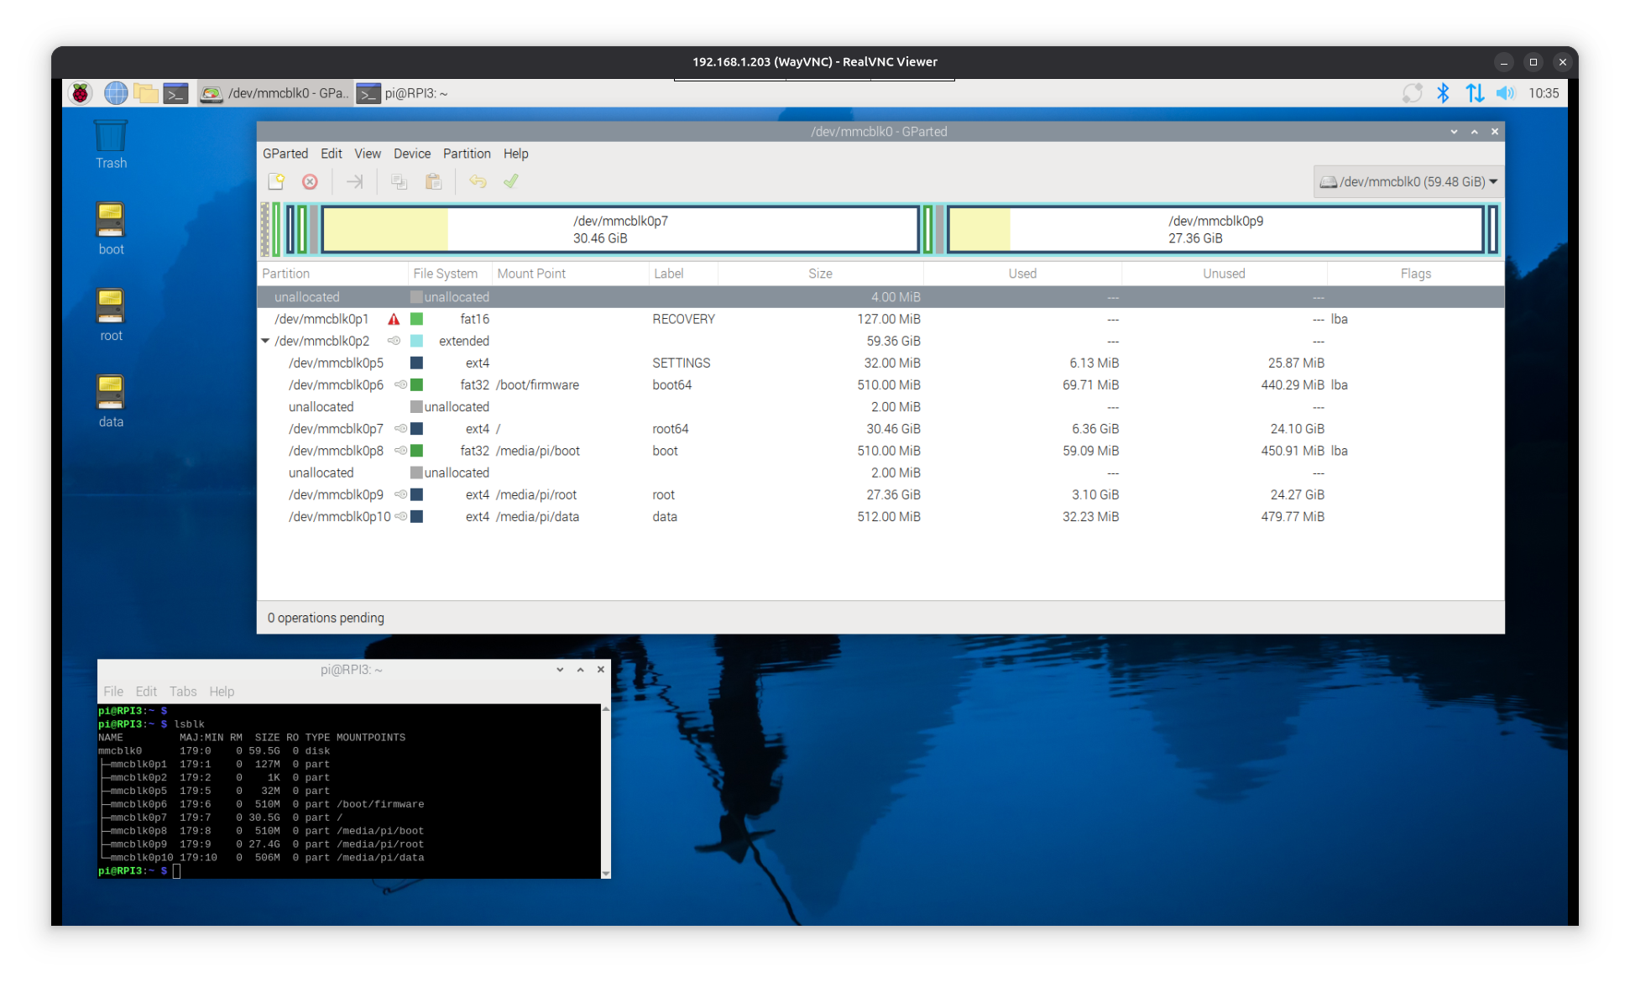Click the volume speaker tray icon
Image resolution: width=1630 pixels, height=982 pixels.
pyautogui.click(x=1505, y=93)
